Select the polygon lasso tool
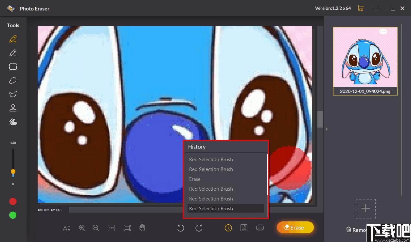 pyautogui.click(x=13, y=94)
